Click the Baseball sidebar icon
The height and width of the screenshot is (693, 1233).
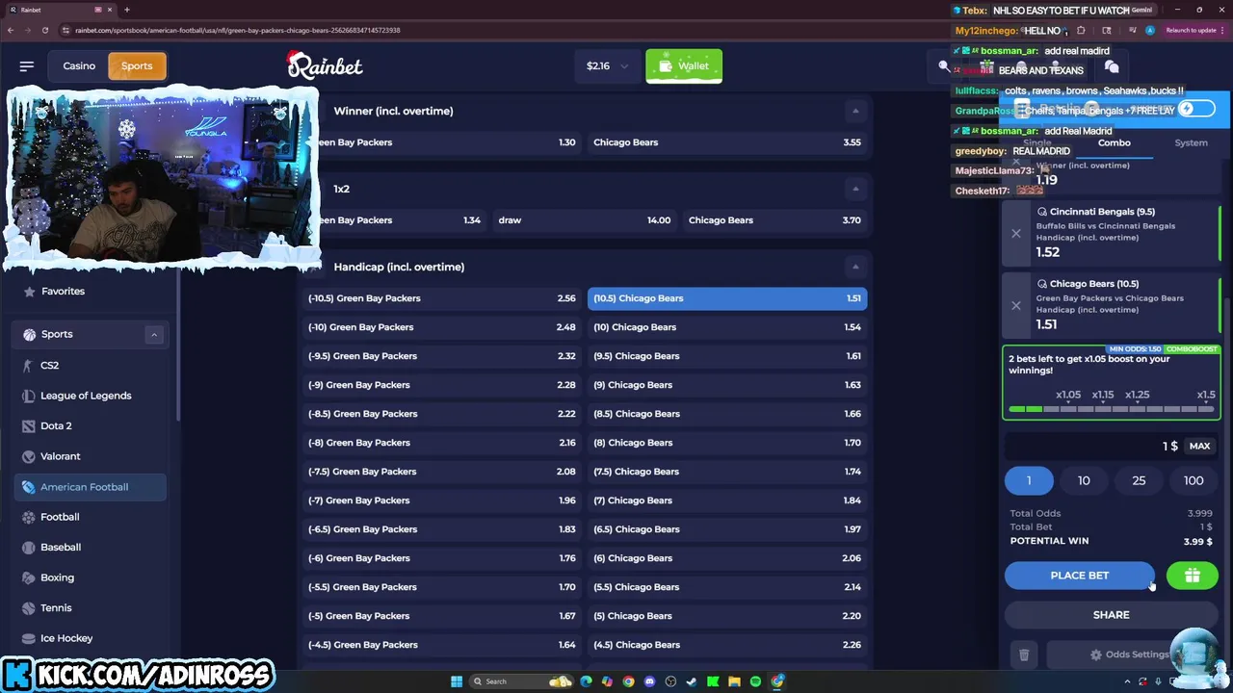pyautogui.click(x=29, y=547)
